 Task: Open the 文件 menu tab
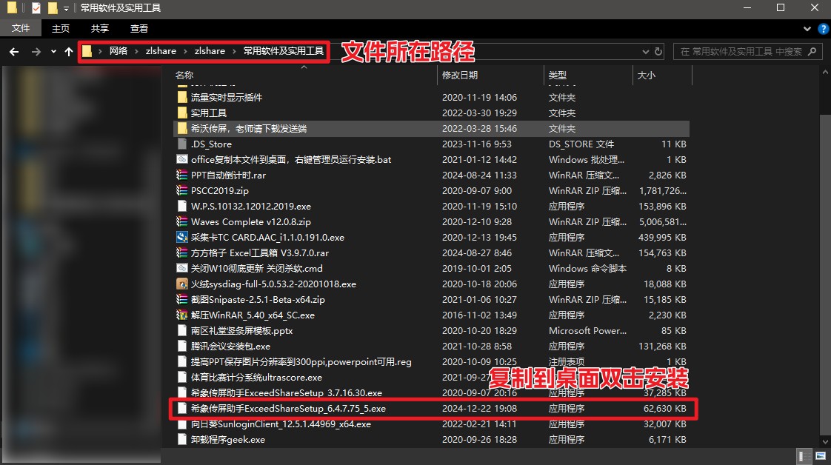click(x=21, y=28)
